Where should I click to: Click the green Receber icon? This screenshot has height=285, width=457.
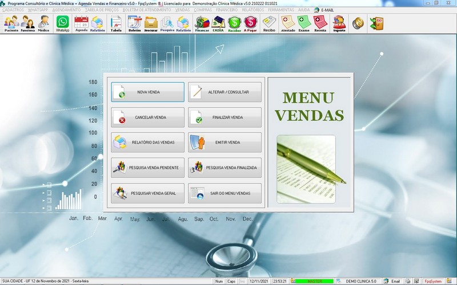point(235,23)
